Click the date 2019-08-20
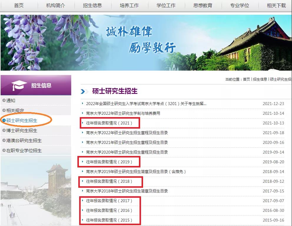This screenshot has height=226, width=292. coord(273,162)
